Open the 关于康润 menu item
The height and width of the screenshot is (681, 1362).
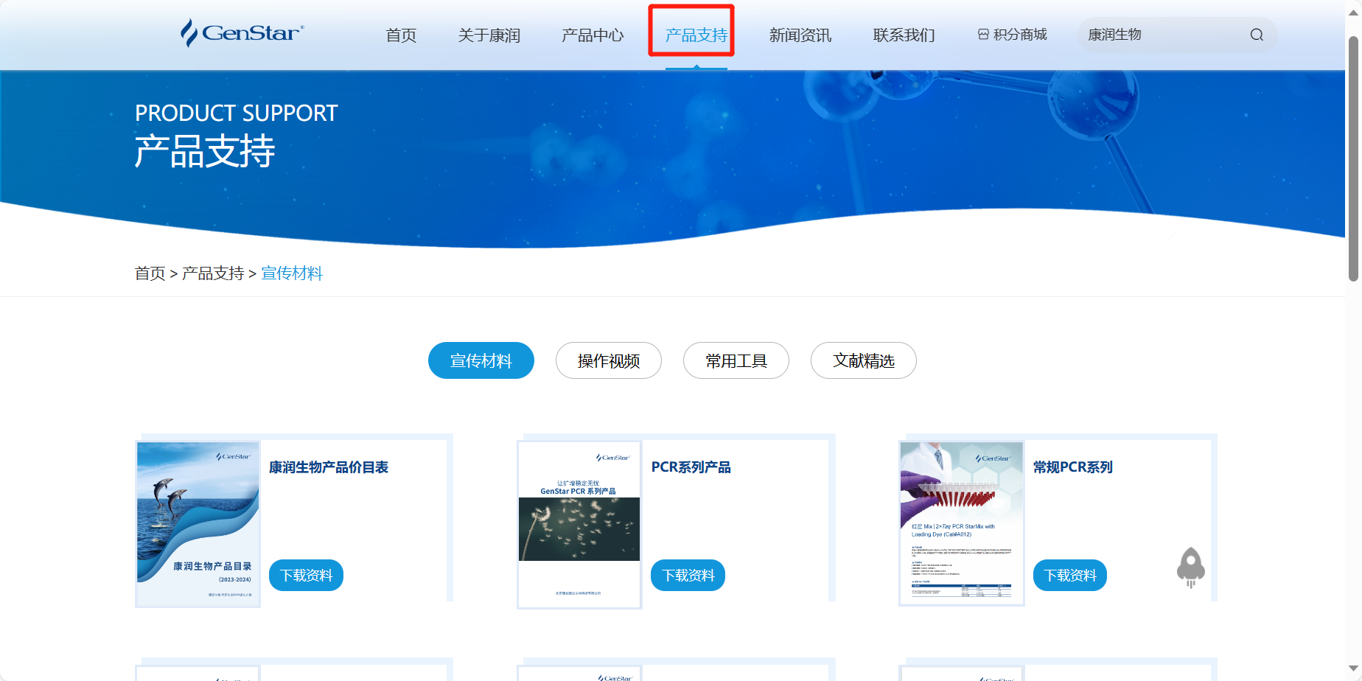pos(489,35)
